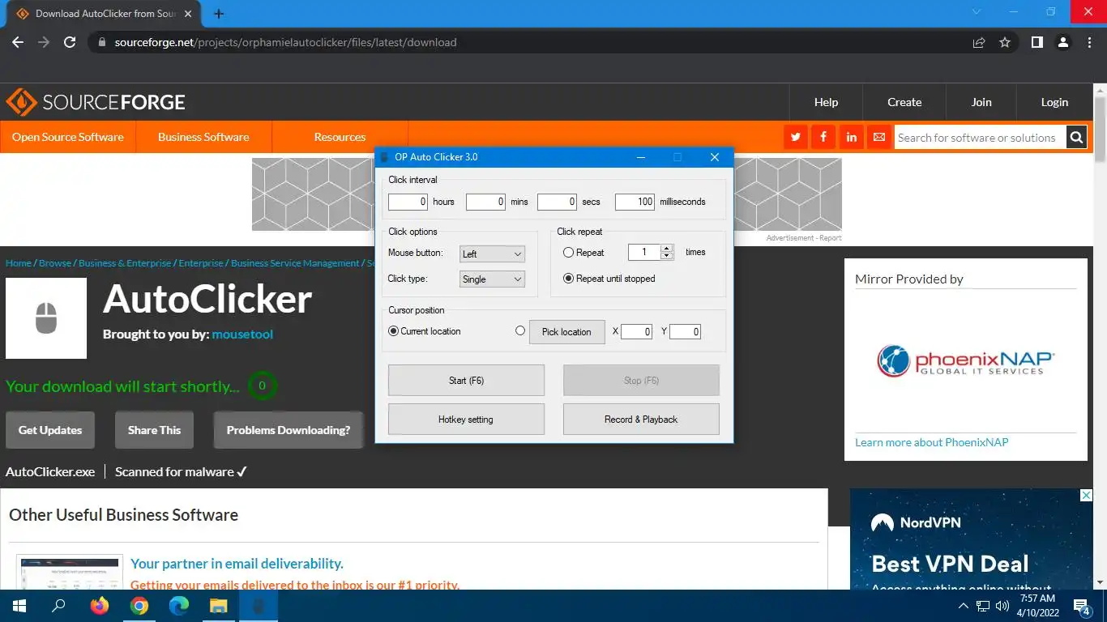1107x622 pixels.
Task: Open the Chrome tab search chevron
Action: pos(976,12)
